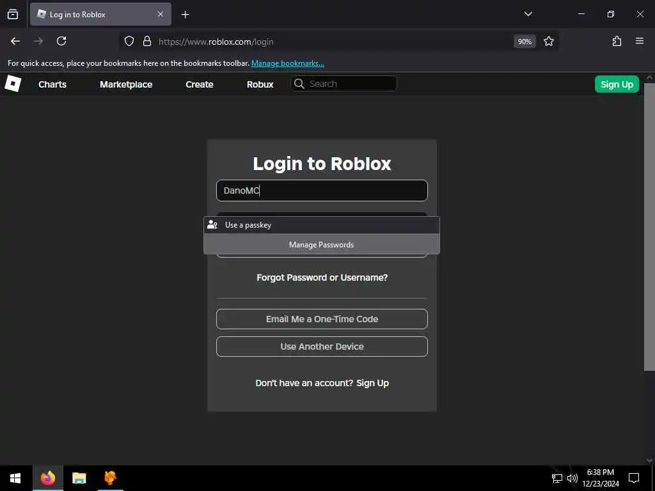
Task: Click the green Sign Up button
Action: click(x=617, y=84)
